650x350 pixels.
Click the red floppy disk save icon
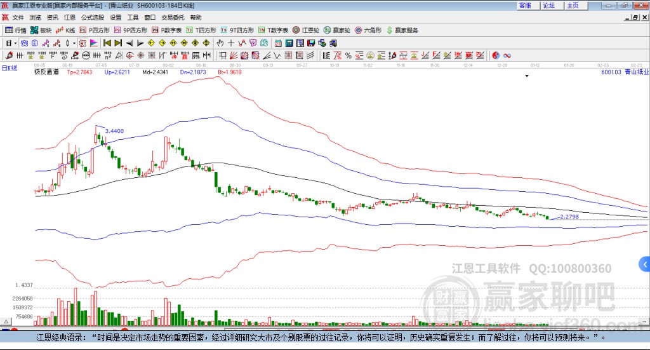(x=311, y=43)
